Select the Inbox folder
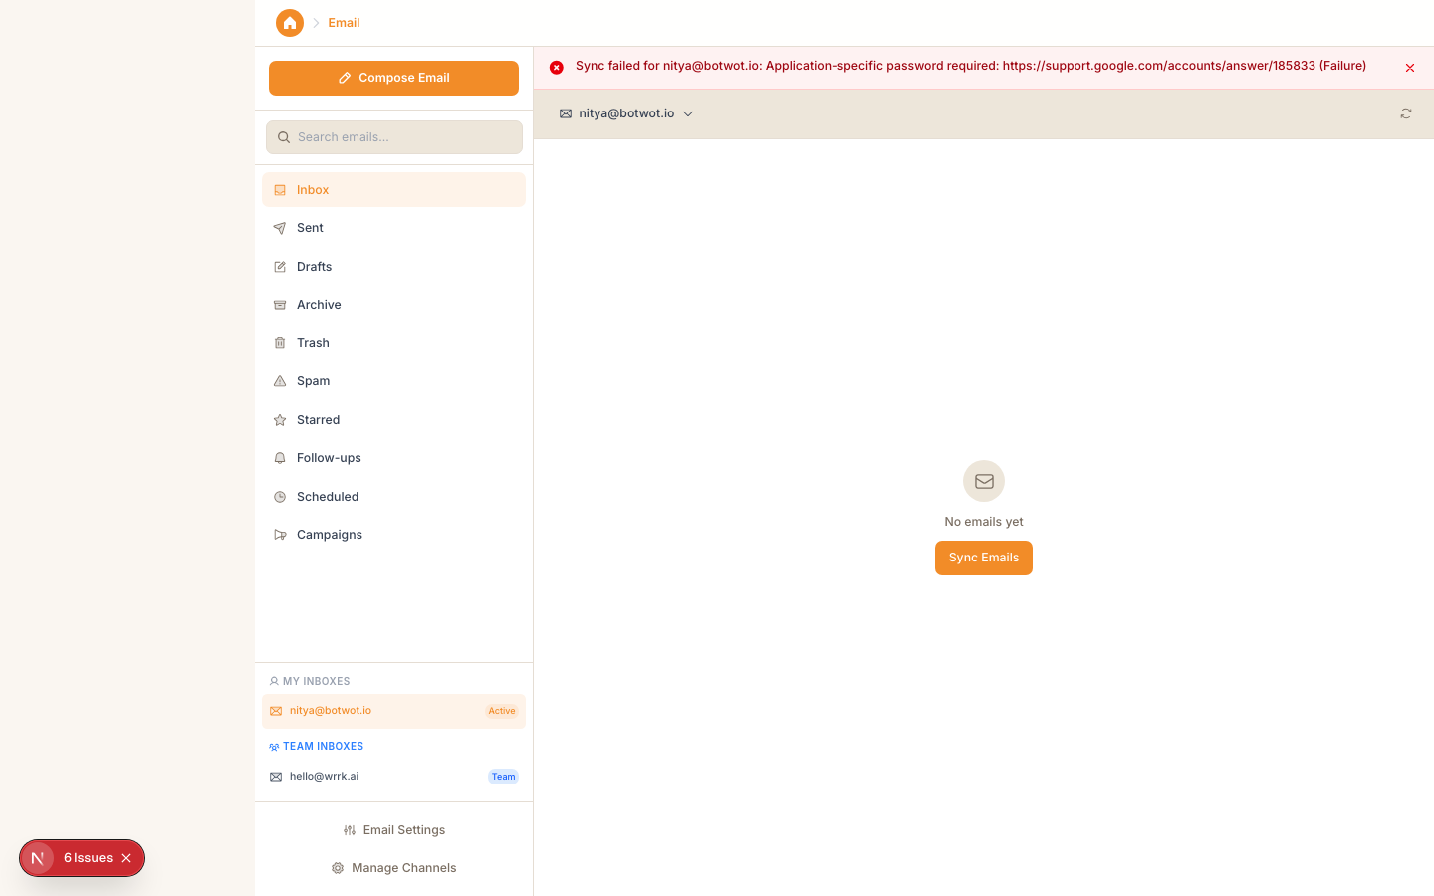Viewport: 1434px width, 896px height. coord(313,190)
